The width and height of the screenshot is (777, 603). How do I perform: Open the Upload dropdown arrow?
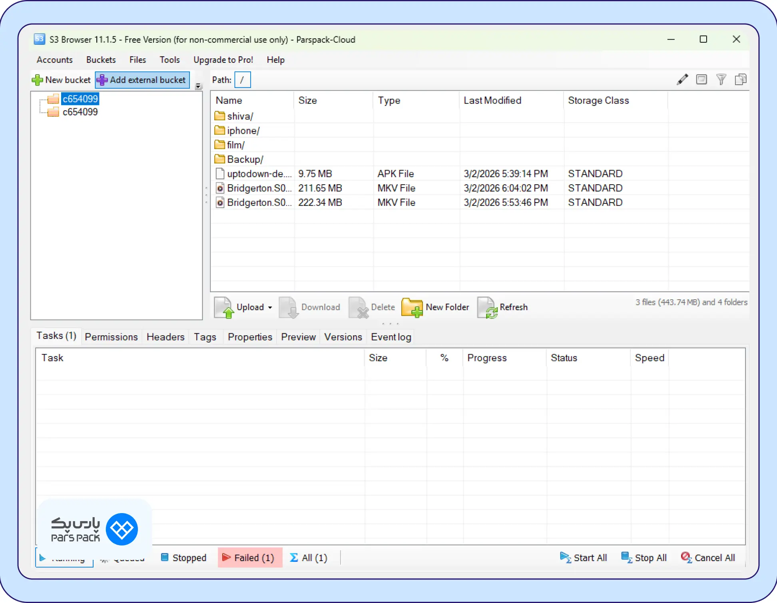270,307
